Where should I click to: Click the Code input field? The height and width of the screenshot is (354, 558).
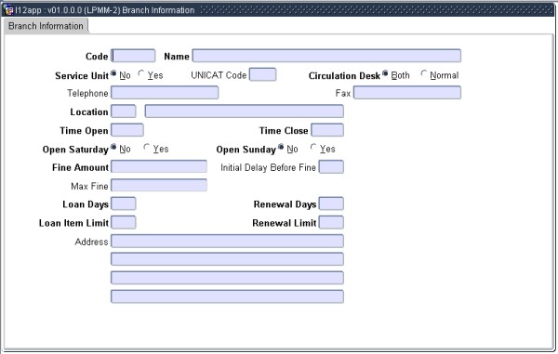[133, 56]
